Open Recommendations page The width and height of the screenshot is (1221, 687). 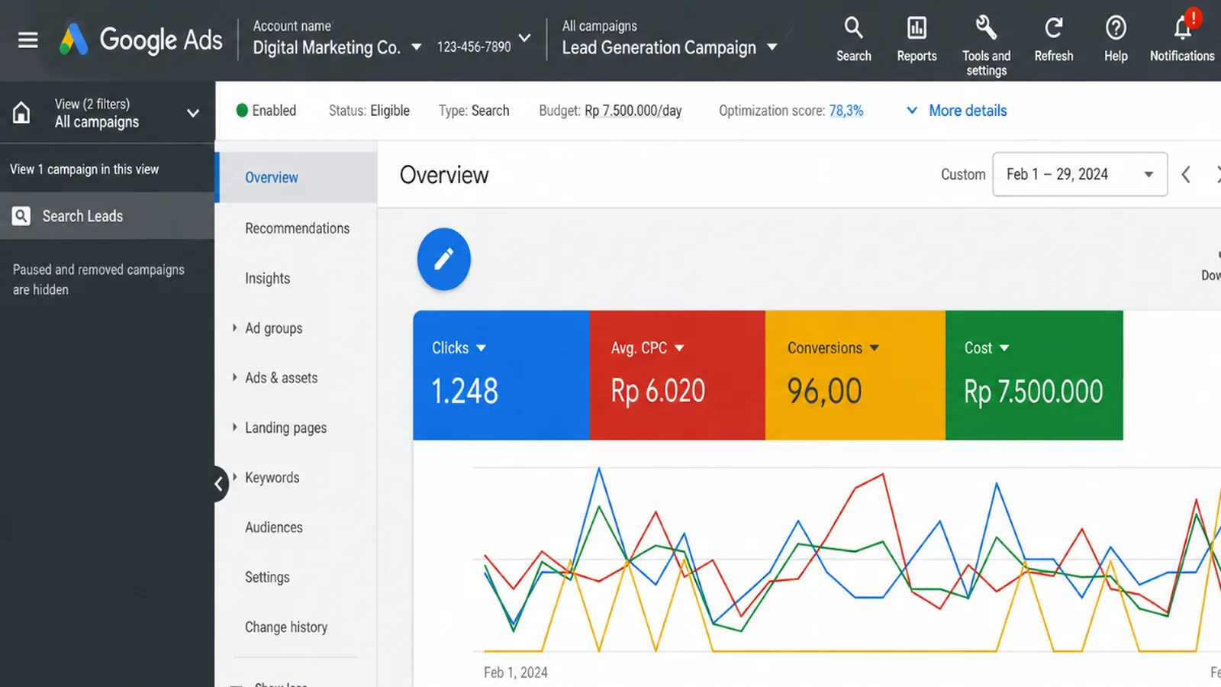pyautogui.click(x=297, y=228)
